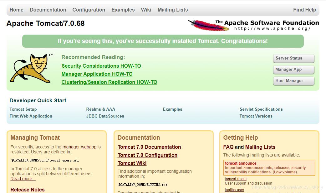Open Manager Application HOW-TO link
The height and width of the screenshot is (193, 326).
tap(97, 74)
